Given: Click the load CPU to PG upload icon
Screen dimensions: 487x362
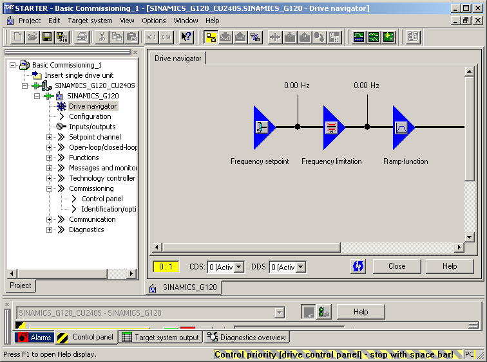Looking at the screenshot, I should (305, 37).
